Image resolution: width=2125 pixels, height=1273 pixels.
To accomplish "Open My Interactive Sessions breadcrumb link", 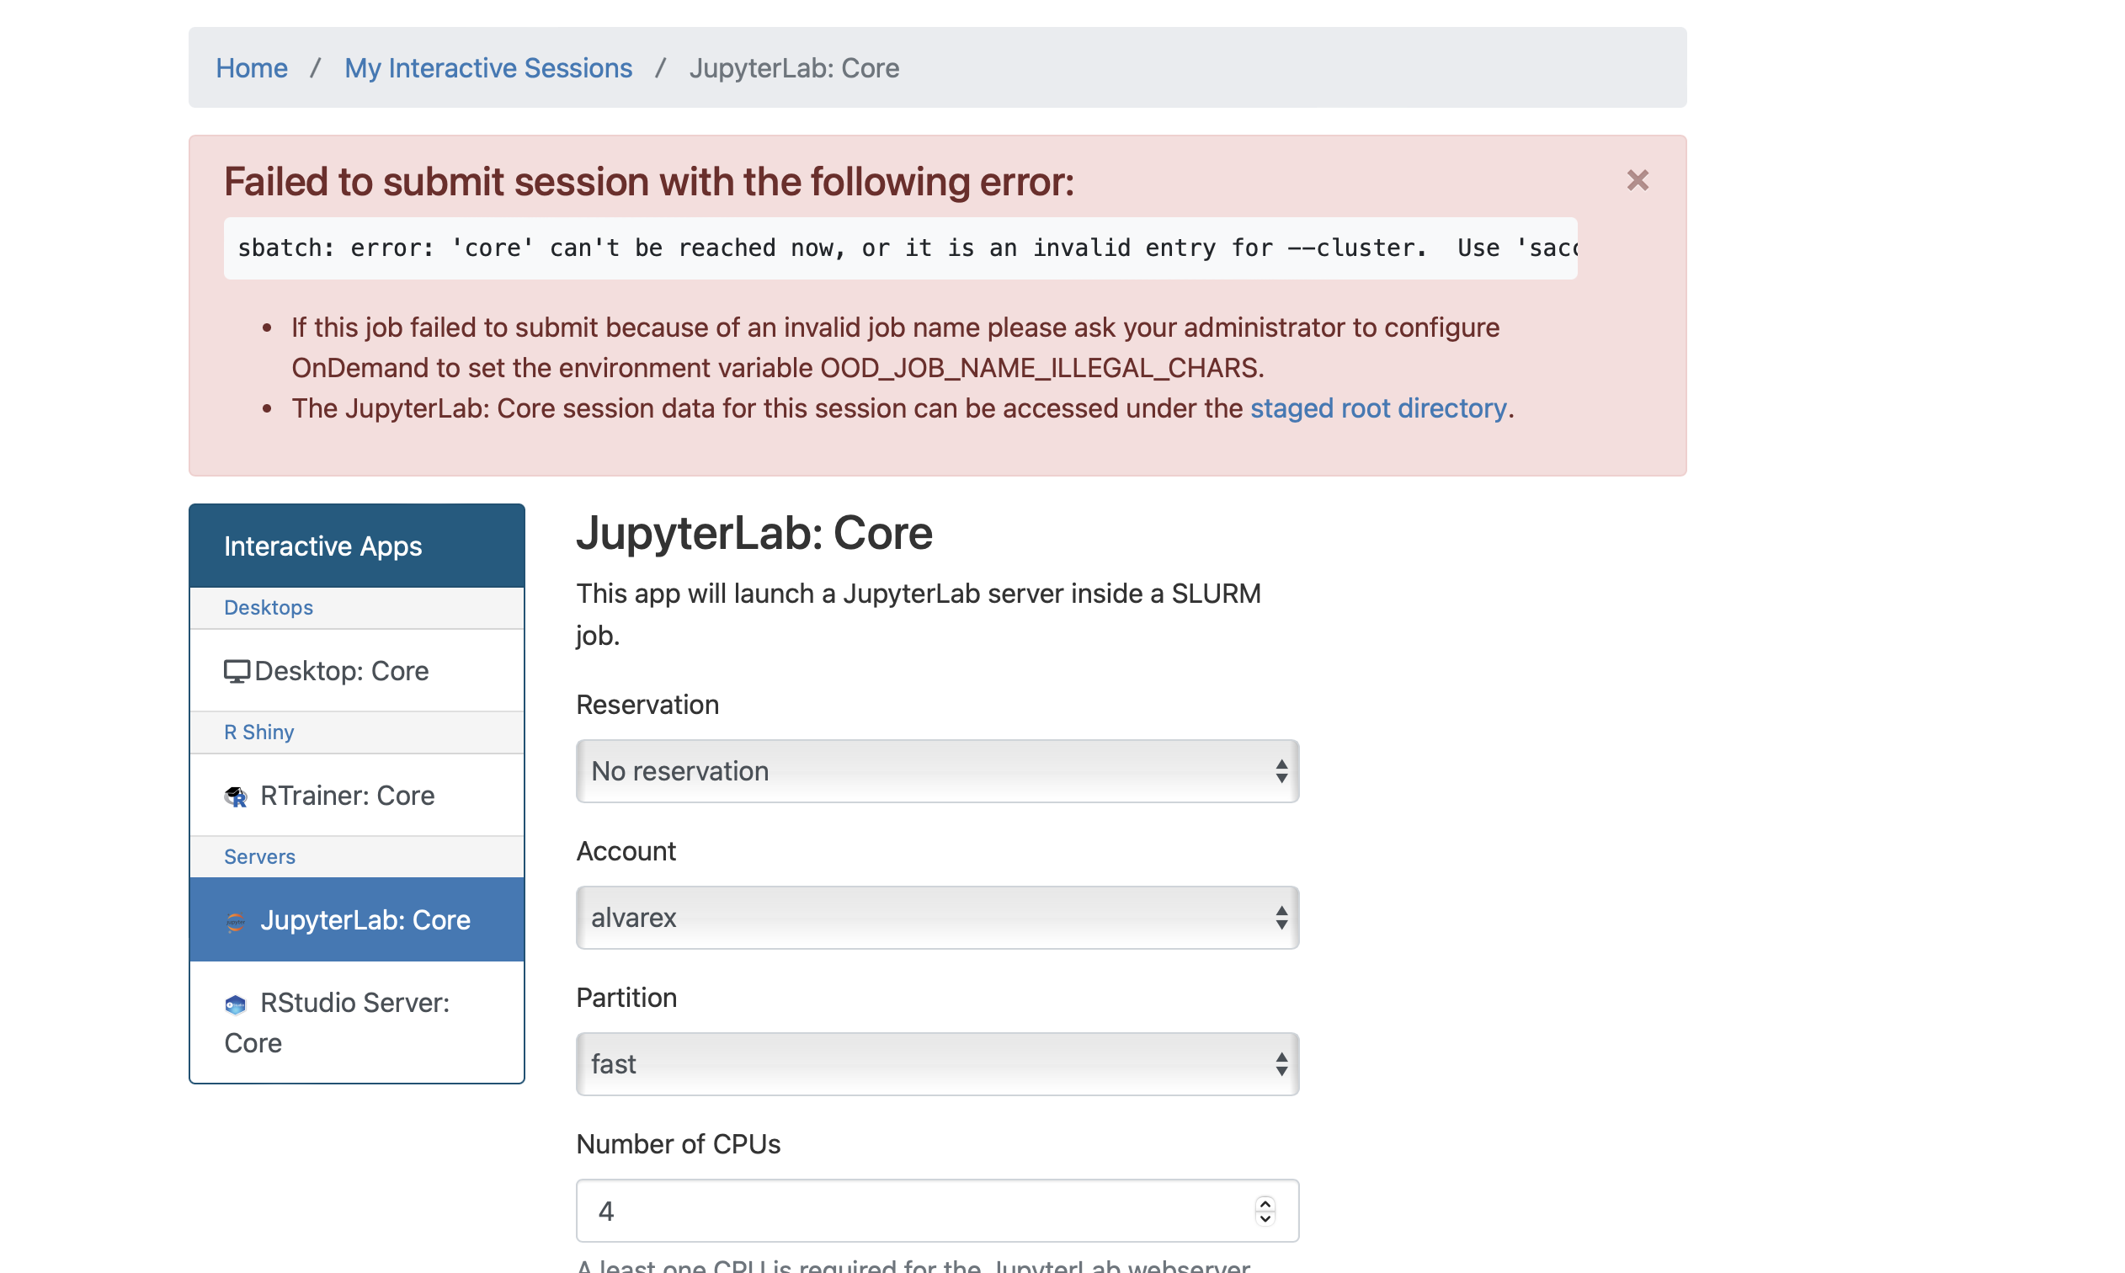I will click(x=488, y=67).
